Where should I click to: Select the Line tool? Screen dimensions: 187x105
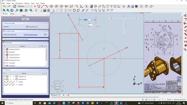(x=43, y=6)
